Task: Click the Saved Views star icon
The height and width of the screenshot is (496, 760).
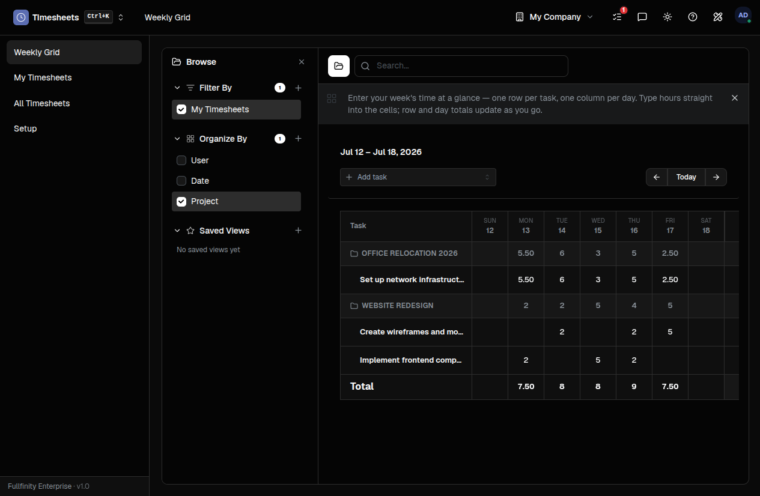Action: [190, 231]
